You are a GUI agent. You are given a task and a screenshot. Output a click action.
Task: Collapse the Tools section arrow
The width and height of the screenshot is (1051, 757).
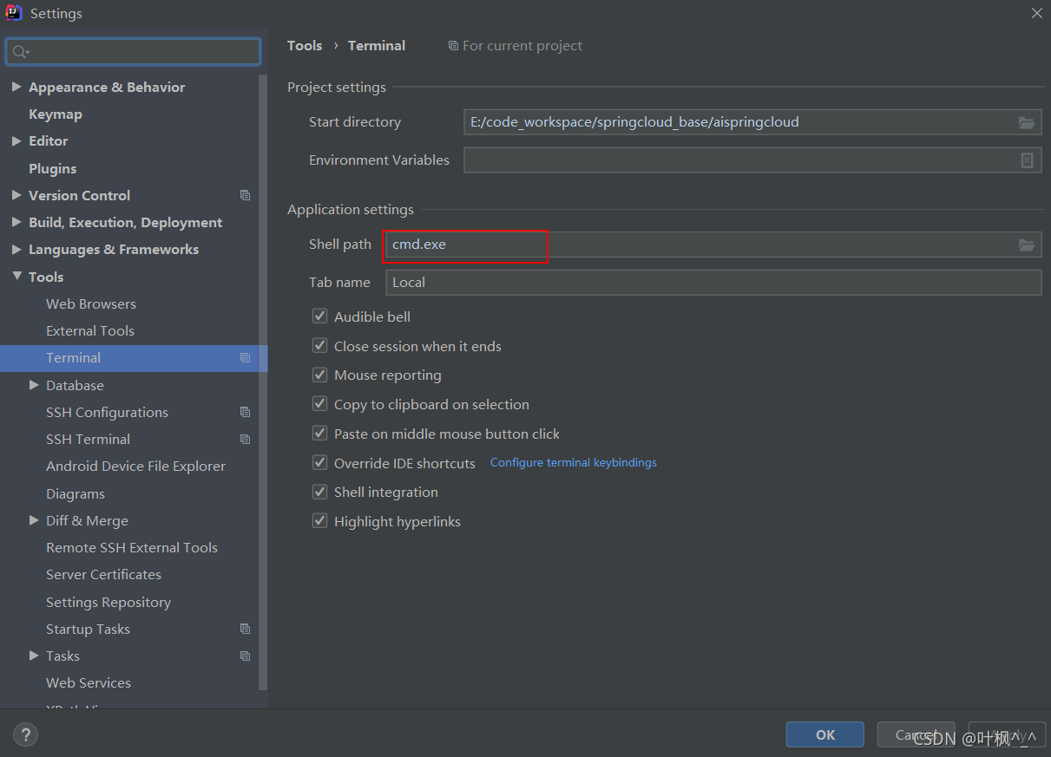[16, 277]
